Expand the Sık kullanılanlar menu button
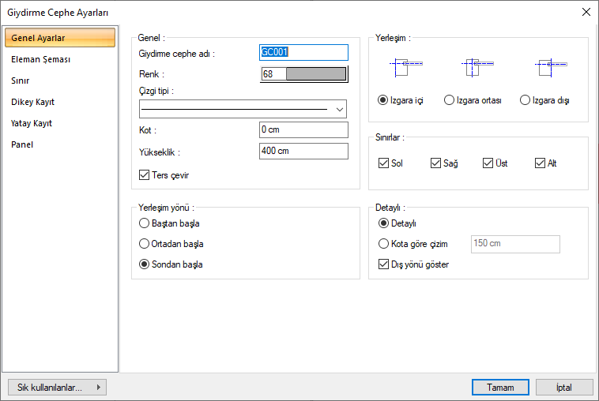This screenshot has width=599, height=401. pos(56,388)
